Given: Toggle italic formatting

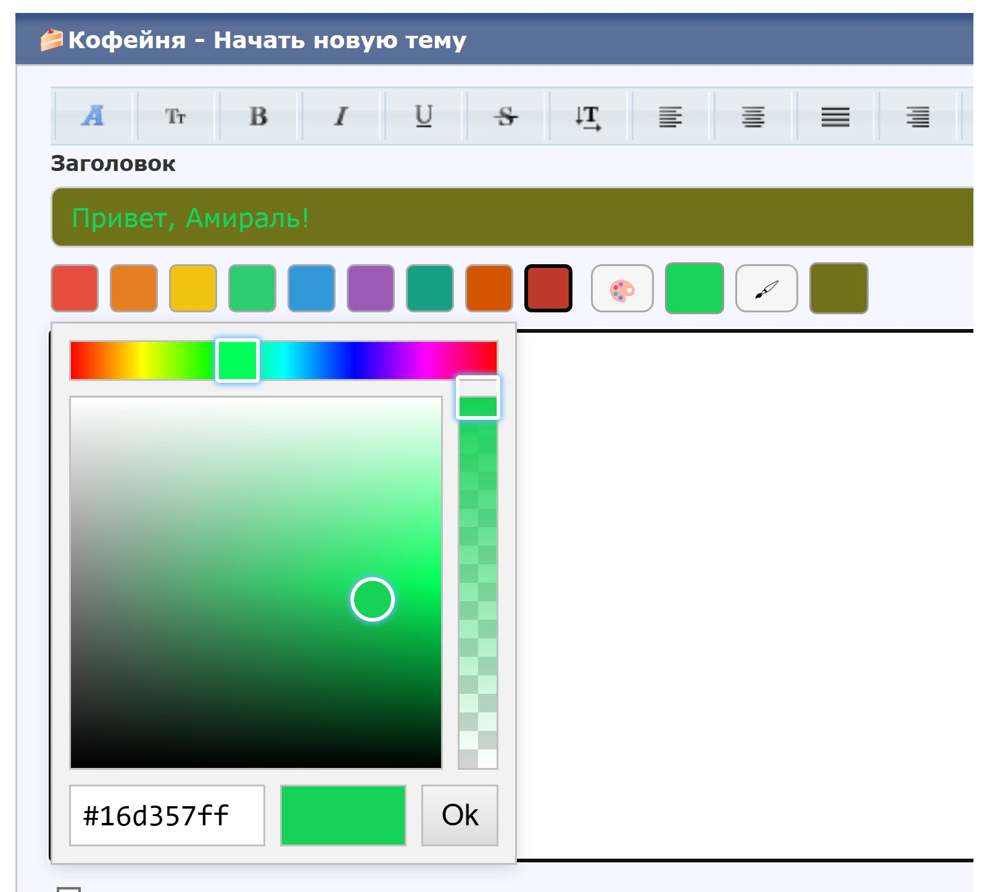Looking at the screenshot, I should tap(341, 116).
